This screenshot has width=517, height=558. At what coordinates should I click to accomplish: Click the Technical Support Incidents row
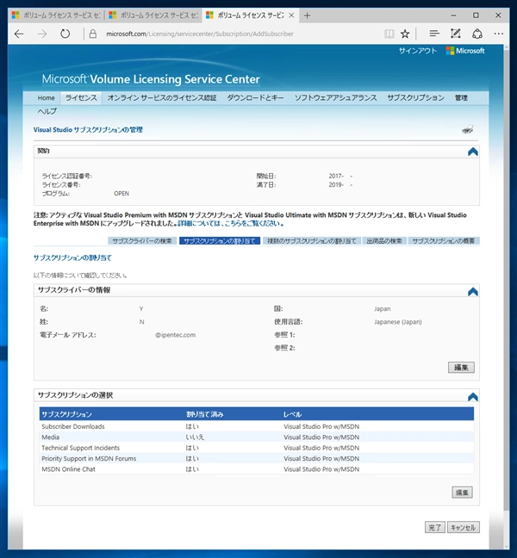[257, 448]
